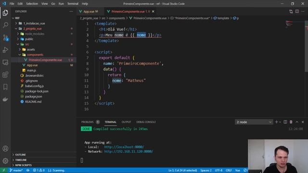Expand the public folder
The width and height of the screenshot is (308, 173).
tap(18, 39)
